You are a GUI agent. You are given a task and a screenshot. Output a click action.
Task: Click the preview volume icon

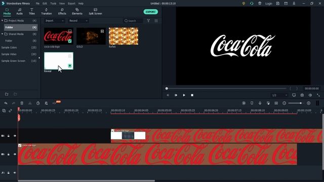[310, 95]
